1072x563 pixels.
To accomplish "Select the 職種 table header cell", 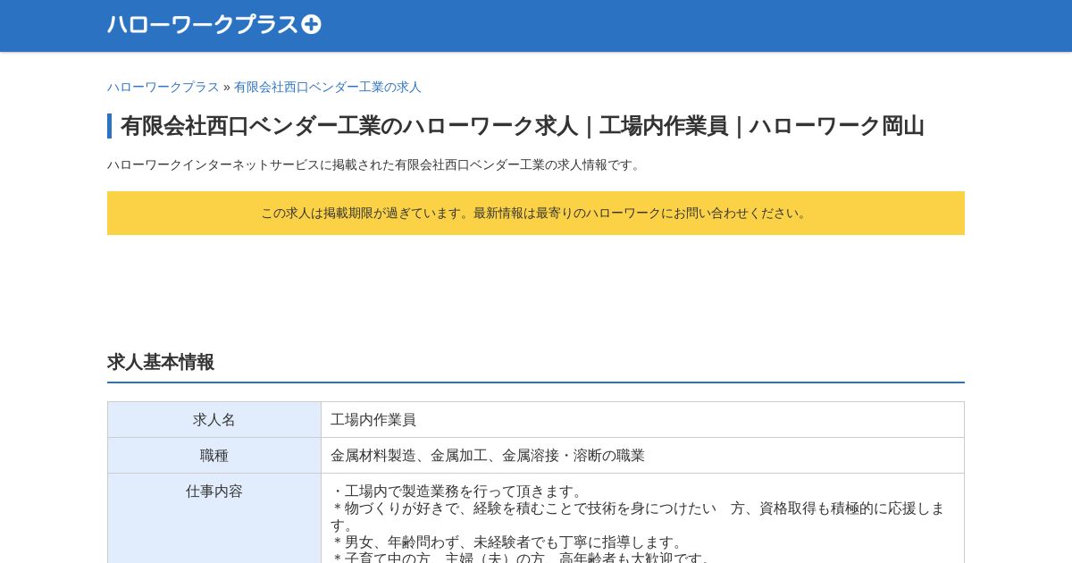I will pos(214,455).
